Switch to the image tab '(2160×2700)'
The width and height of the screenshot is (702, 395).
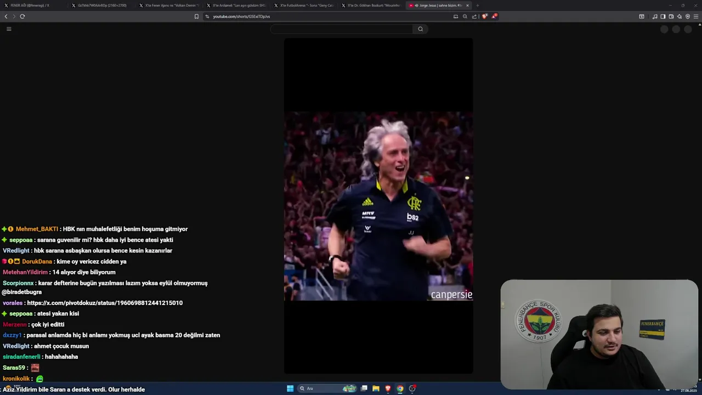pos(101,5)
